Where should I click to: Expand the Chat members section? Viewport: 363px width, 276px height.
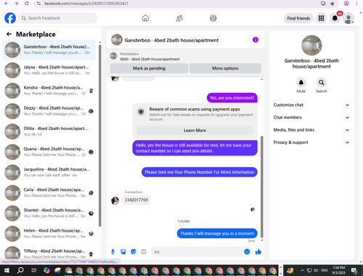point(311,118)
